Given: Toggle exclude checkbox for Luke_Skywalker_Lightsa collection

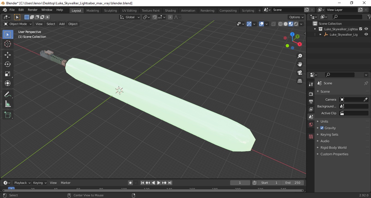Looking at the screenshot, I should point(361,29).
